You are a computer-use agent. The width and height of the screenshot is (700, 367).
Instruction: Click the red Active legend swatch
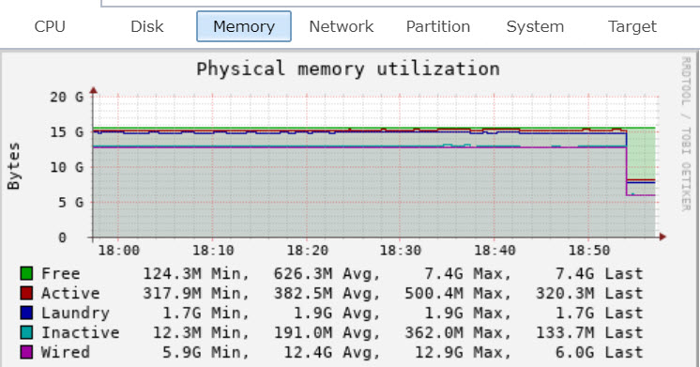26,293
